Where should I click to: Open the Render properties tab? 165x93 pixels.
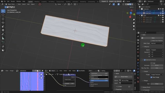pos(138,40)
